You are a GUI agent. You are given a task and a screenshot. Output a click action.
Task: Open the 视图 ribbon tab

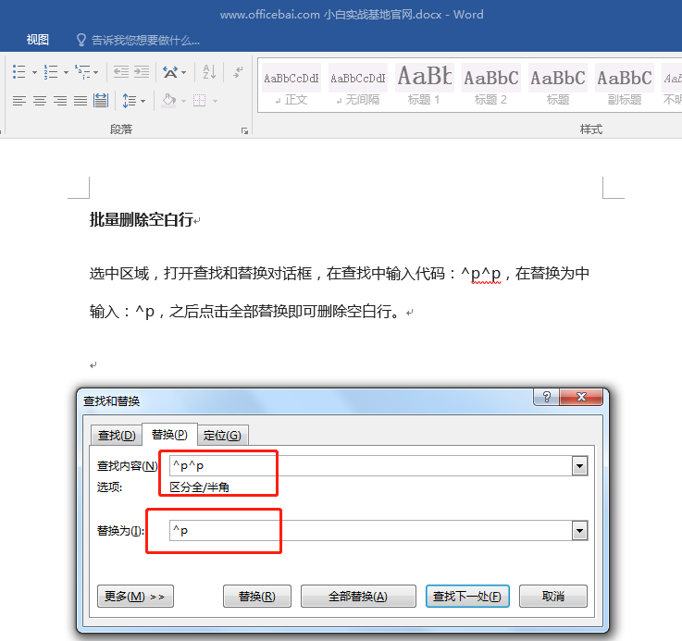click(37, 40)
